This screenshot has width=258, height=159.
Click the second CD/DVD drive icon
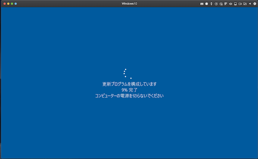click(221, 4)
